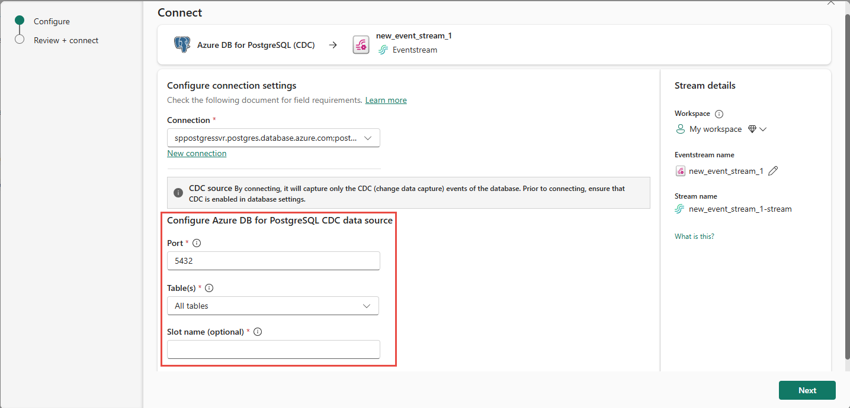
Task: Click the diamond icon next to My workspace
Action: 753,128
